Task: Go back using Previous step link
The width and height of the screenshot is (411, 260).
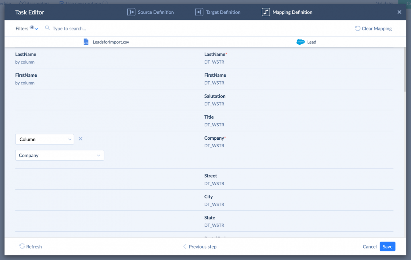Action: point(202,247)
